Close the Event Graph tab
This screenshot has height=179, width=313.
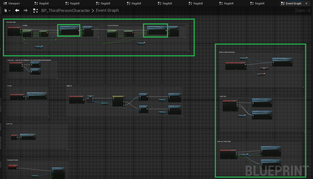click(x=306, y=3)
